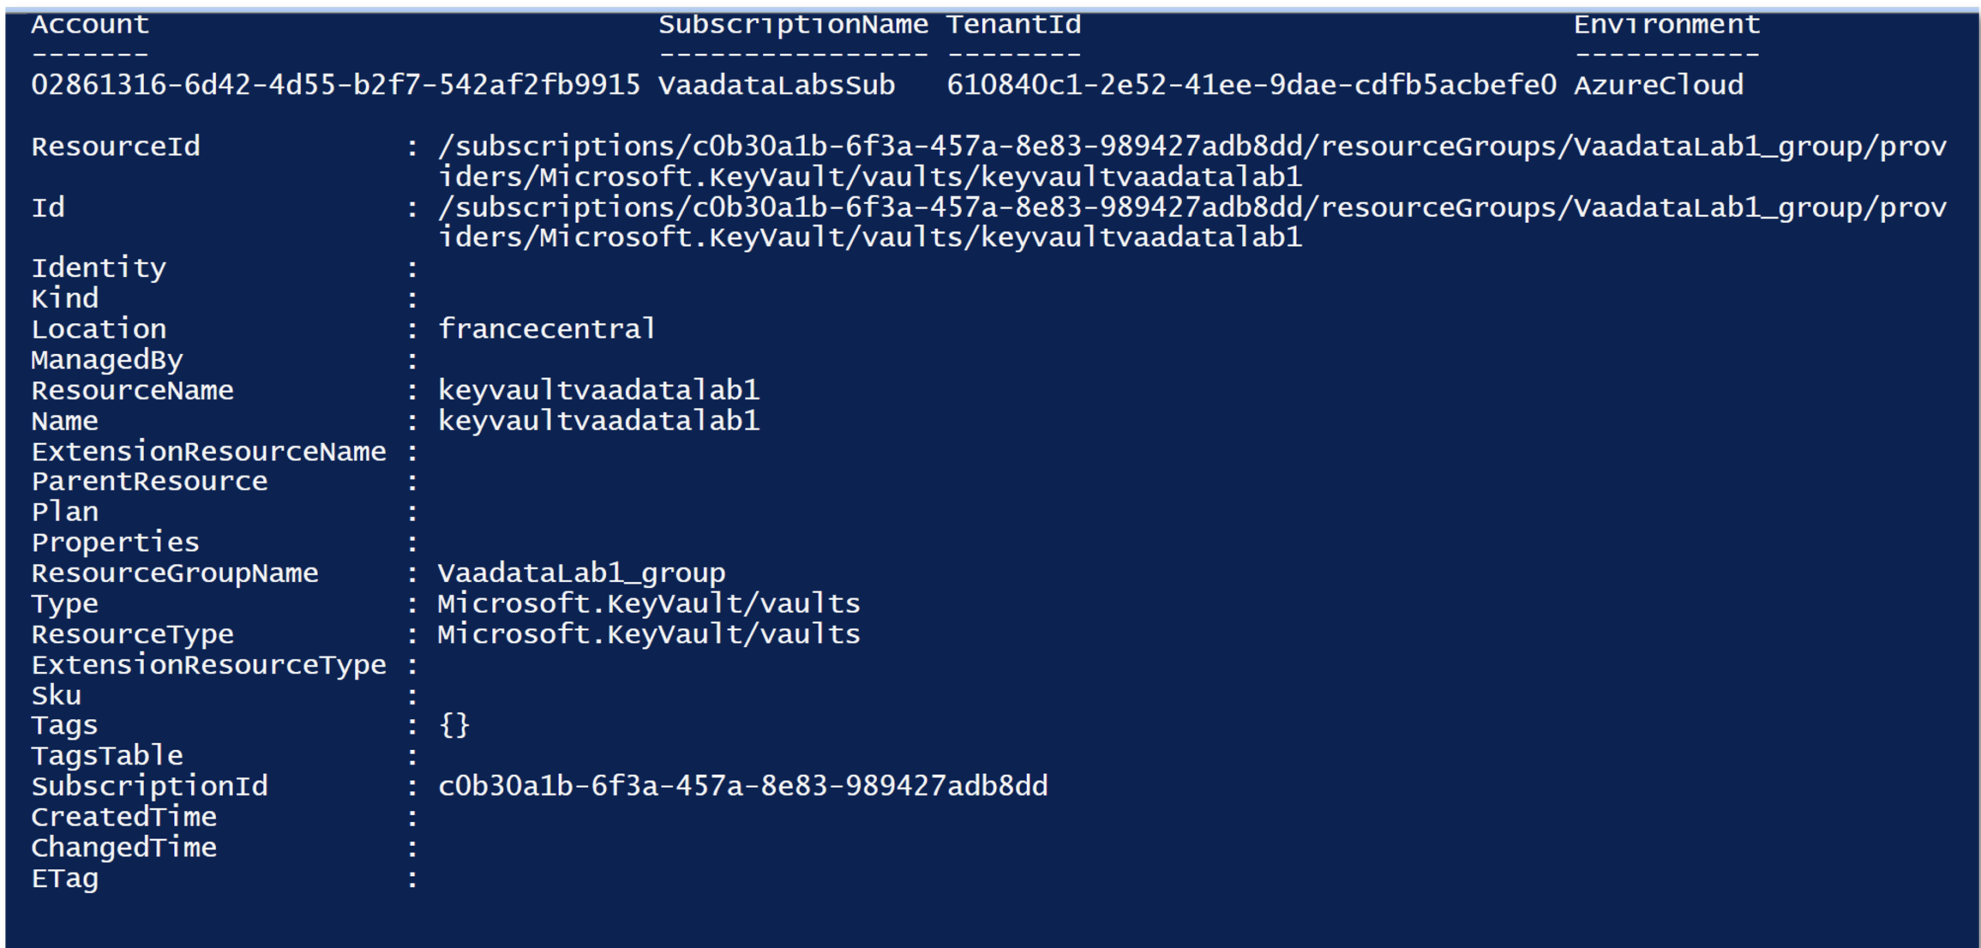1981x948 pixels.
Task: Click the TenantId GUID value
Action: [1251, 85]
